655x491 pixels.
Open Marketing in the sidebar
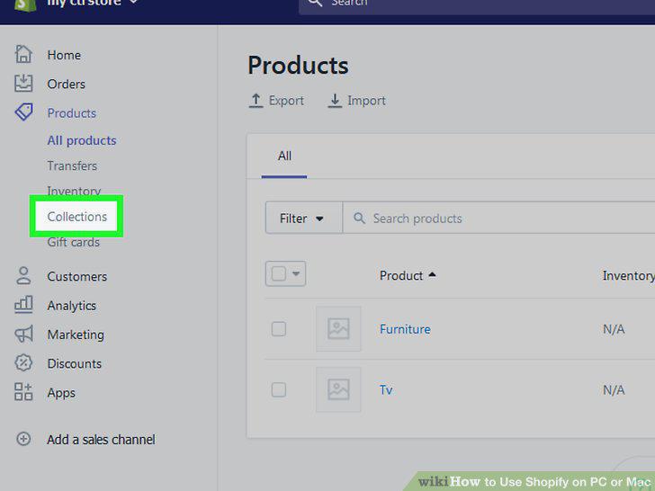coord(76,335)
